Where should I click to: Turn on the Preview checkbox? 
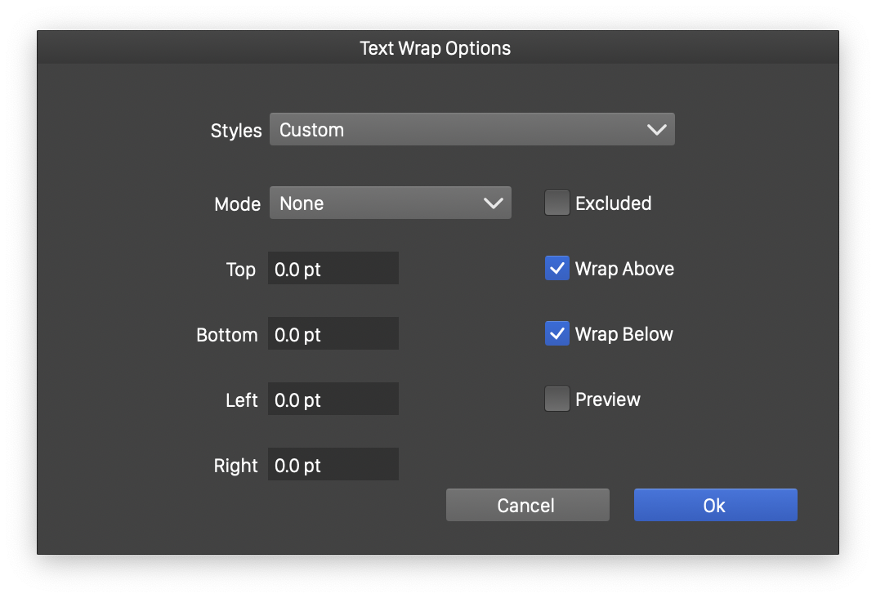(557, 399)
